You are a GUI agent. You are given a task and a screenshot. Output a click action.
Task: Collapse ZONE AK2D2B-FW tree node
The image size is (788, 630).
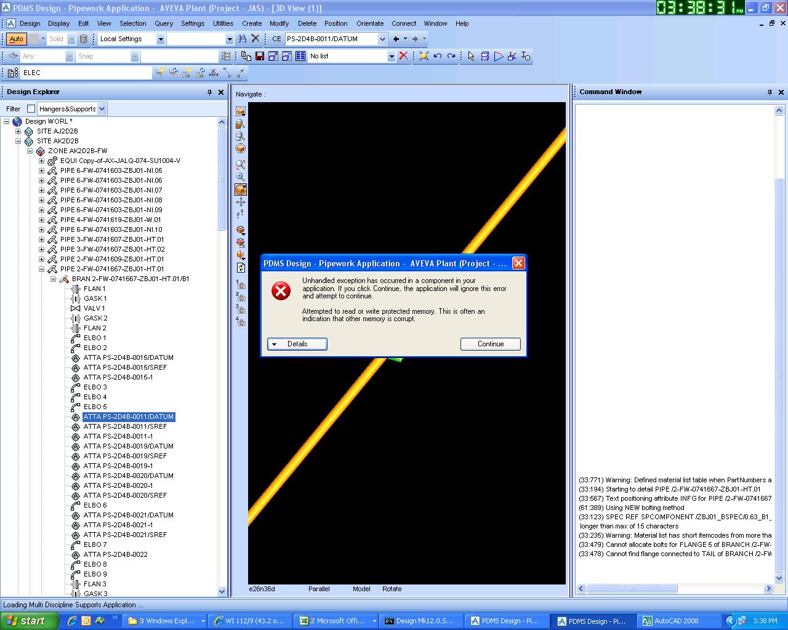(30, 151)
